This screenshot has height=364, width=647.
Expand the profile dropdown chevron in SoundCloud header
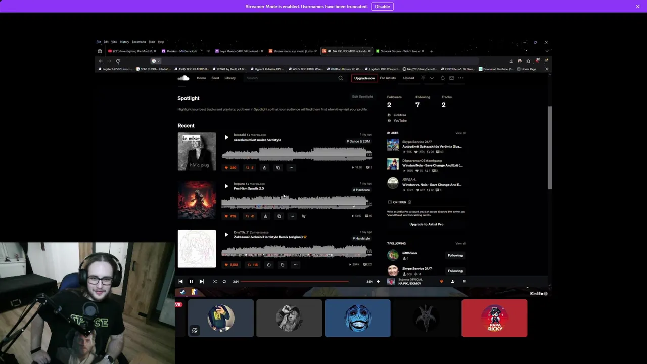(431, 78)
